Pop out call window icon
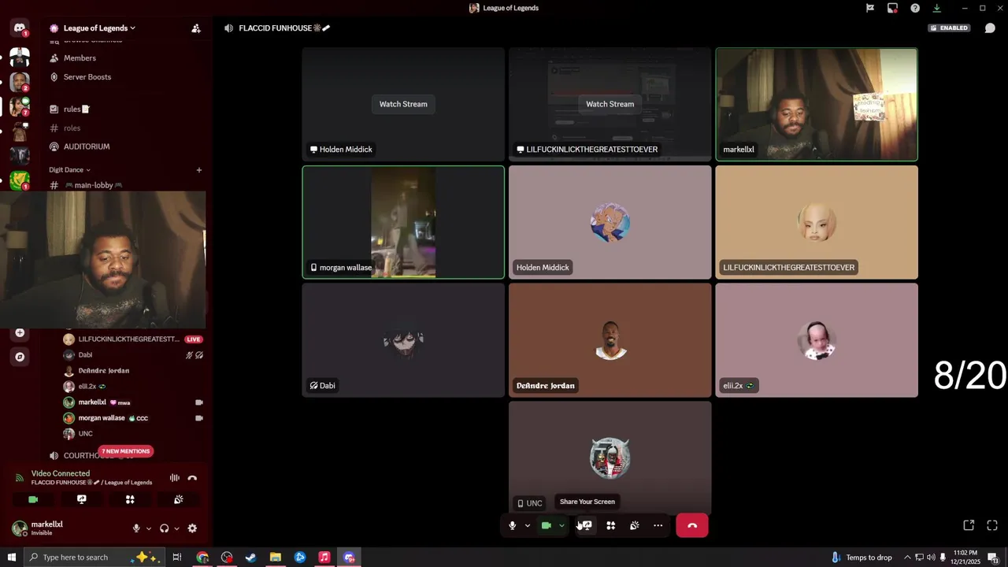The height and width of the screenshot is (567, 1008). 969,525
